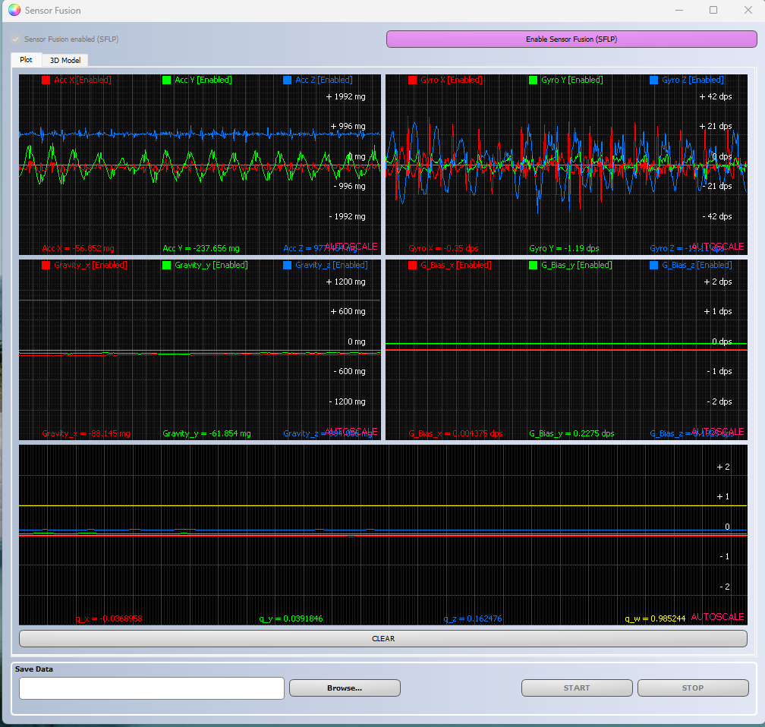Select the Plot tab
The image size is (765, 727).
26,60
